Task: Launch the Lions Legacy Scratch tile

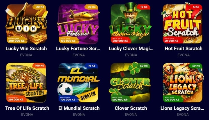Action: click(x=183, y=83)
